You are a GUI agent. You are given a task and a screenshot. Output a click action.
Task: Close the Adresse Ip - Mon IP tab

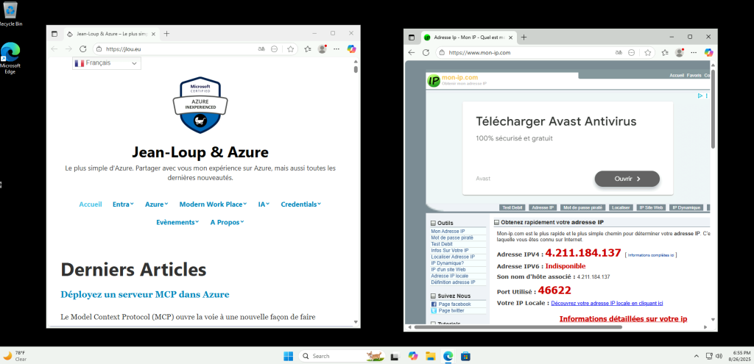pos(511,38)
